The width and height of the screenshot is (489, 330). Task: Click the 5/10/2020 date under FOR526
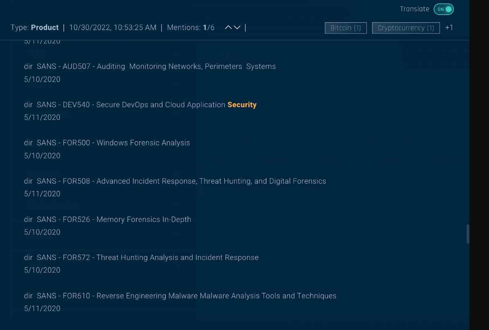[x=42, y=232]
